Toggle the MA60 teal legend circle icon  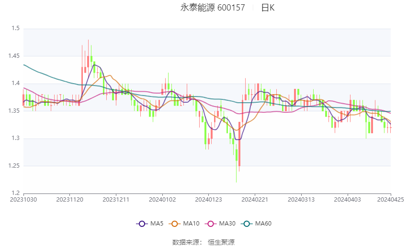[x=247, y=224]
